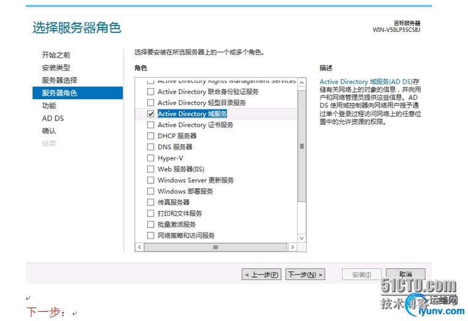The height and width of the screenshot is (321, 468).
Task: Click the WIN-V58LP5SCSBJ target server name
Action: tap(396, 29)
